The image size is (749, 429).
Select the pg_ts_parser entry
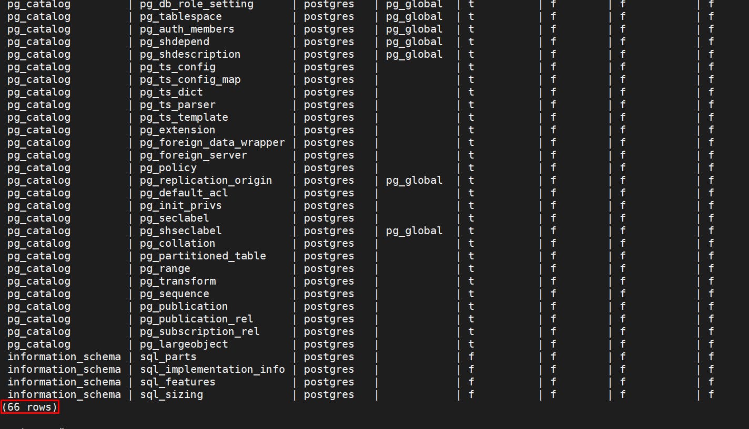tap(177, 104)
